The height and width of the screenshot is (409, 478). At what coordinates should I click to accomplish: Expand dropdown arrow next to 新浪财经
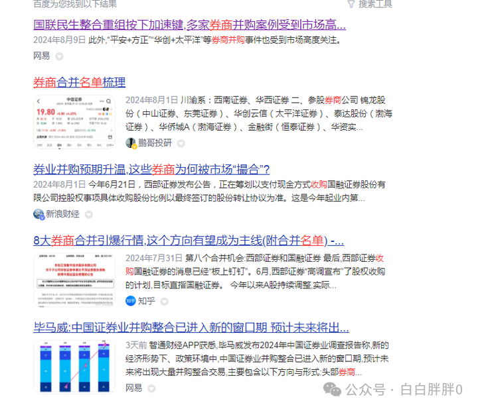coord(89,215)
